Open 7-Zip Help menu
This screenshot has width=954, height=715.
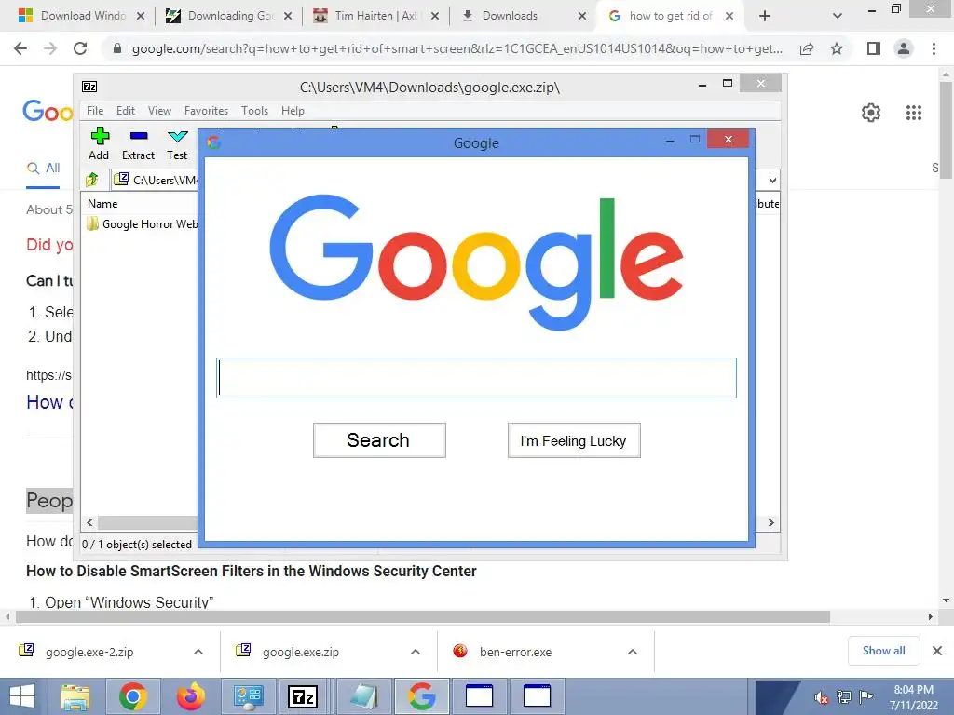tap(293, 111)
